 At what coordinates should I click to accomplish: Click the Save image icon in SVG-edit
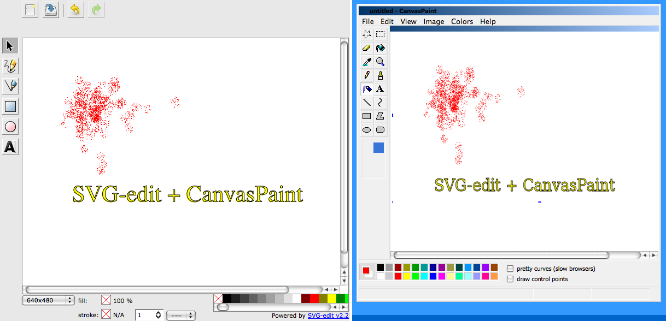(50, 10)
